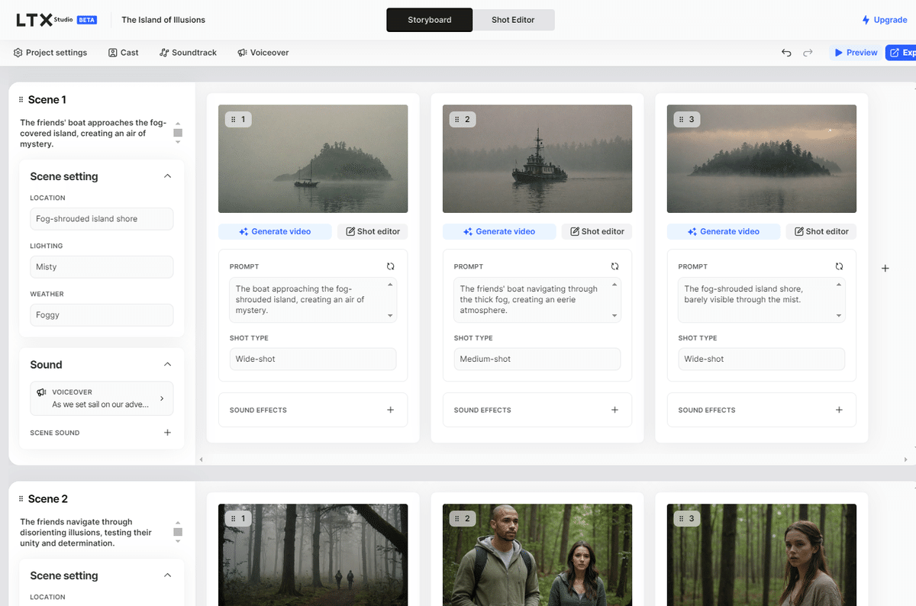916x606 pixels.
Task: Switch to the Storyboard tab
Action: pyautogui.click(x=430, y=20)
